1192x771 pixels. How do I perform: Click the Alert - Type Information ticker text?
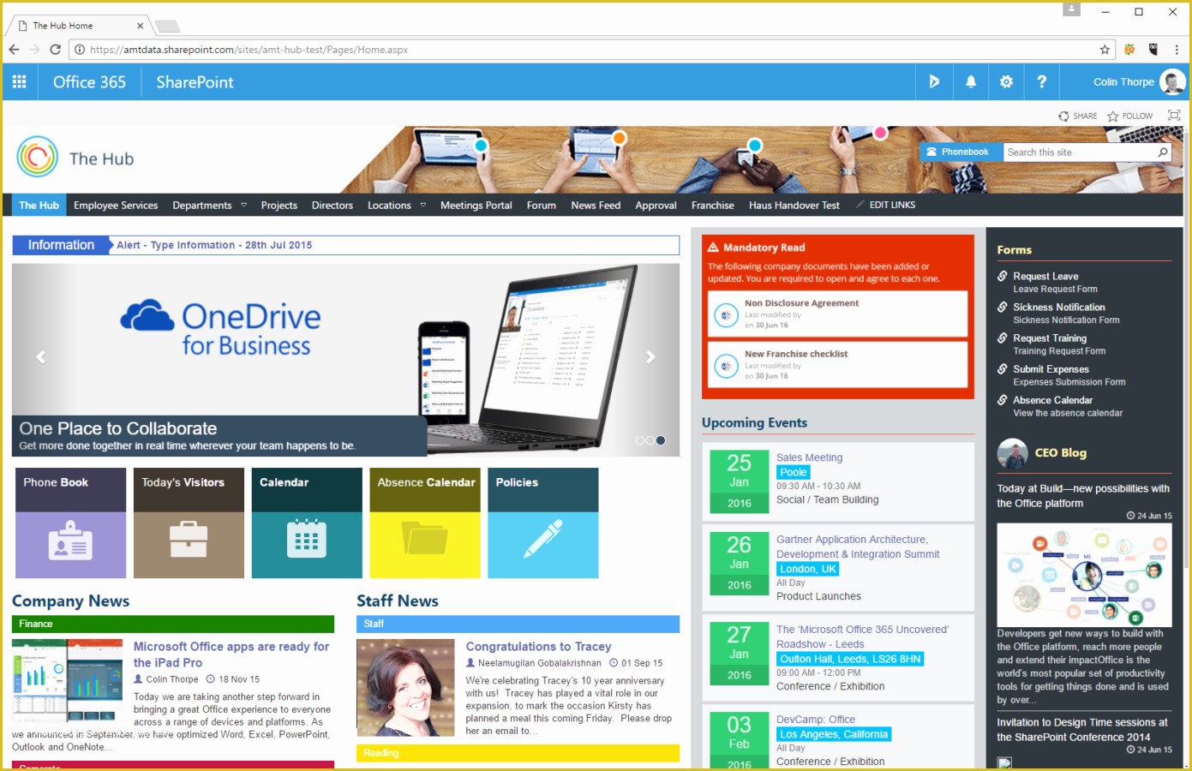tap(214, 245)
